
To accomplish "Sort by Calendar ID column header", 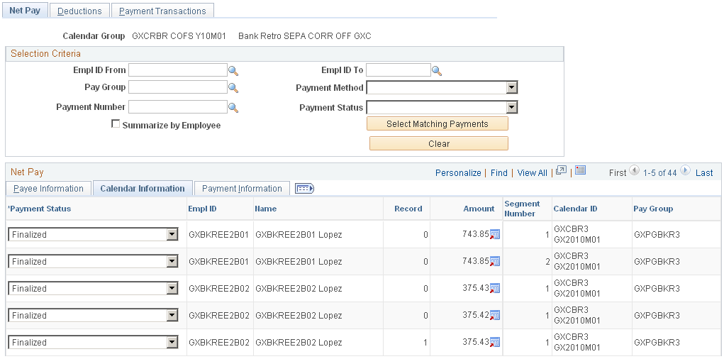I will tap(575, 209).
